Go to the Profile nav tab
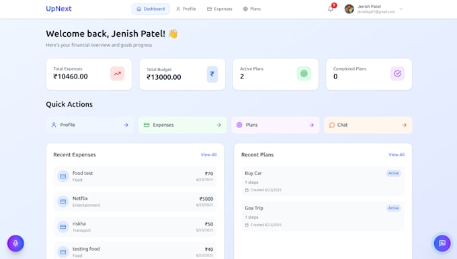457x259 pixels. click(186, 9)
